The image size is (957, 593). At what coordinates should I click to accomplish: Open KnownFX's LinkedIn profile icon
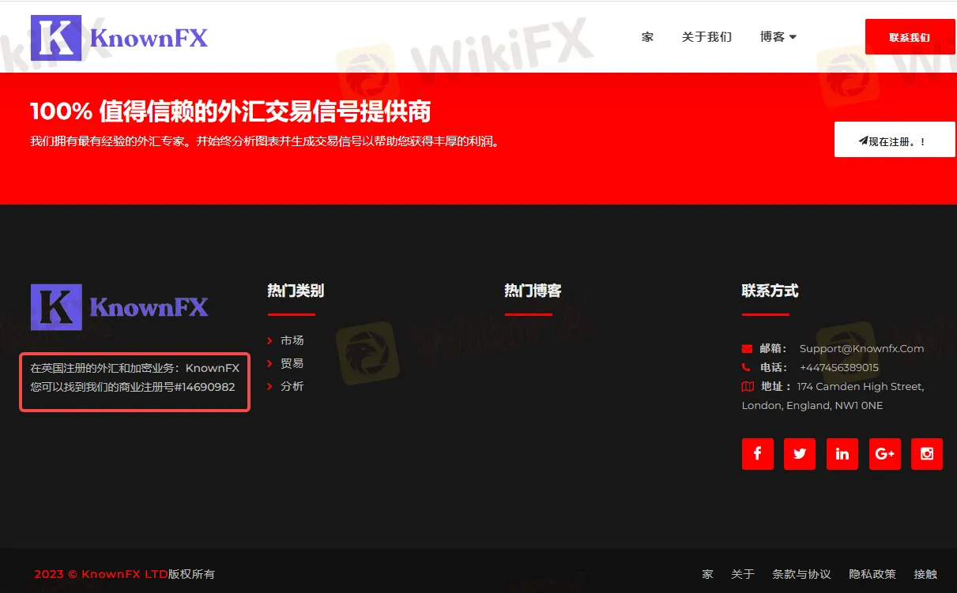[x=842, y=454]
